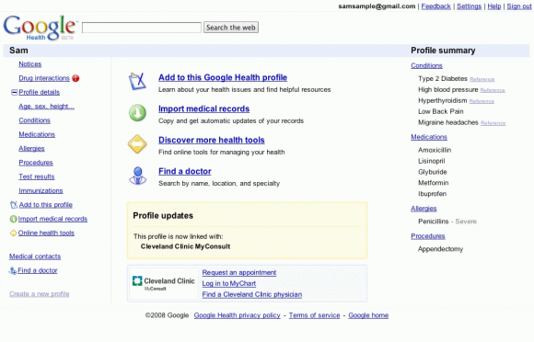This screenshot has height=342, width=534.
Task: Open Medications in the left sidebar
Action: pyautogui.click(x=37, y=134)
